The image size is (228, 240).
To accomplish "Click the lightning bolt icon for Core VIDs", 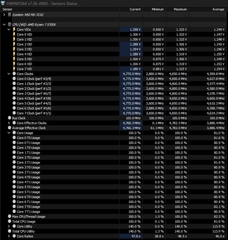I will 14,29.
